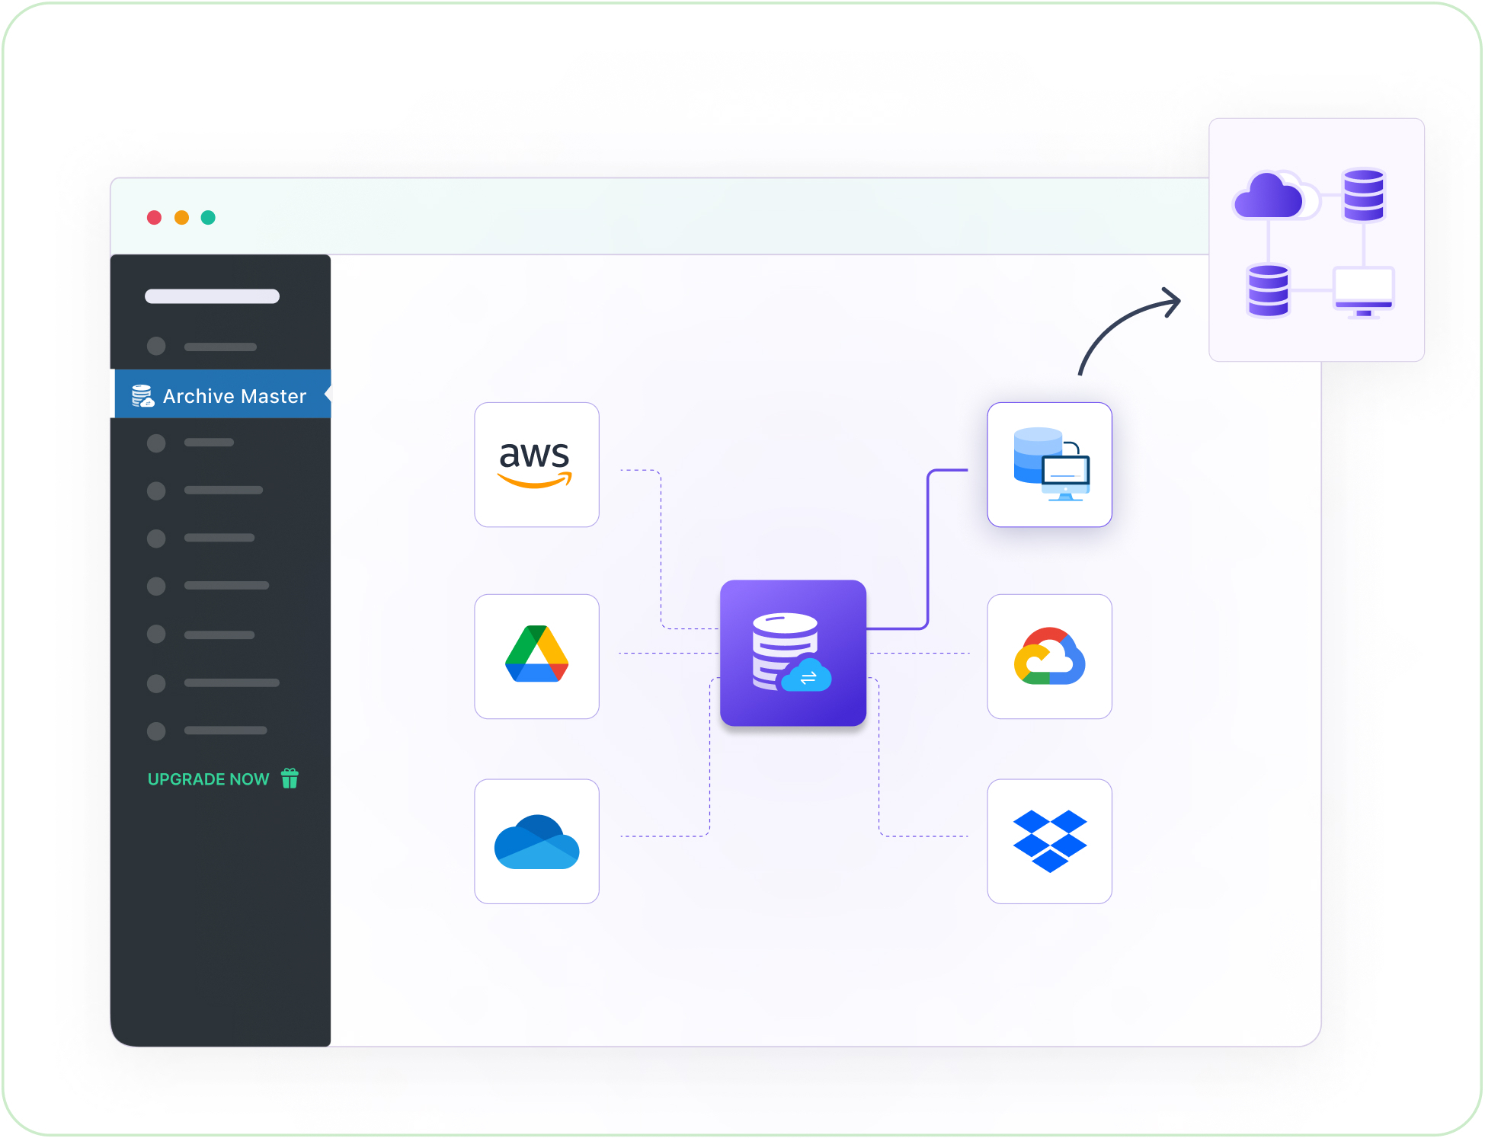Open the Archive Master sidebar menu item
Screen dimensions: 1485x1138
point(222,395)
